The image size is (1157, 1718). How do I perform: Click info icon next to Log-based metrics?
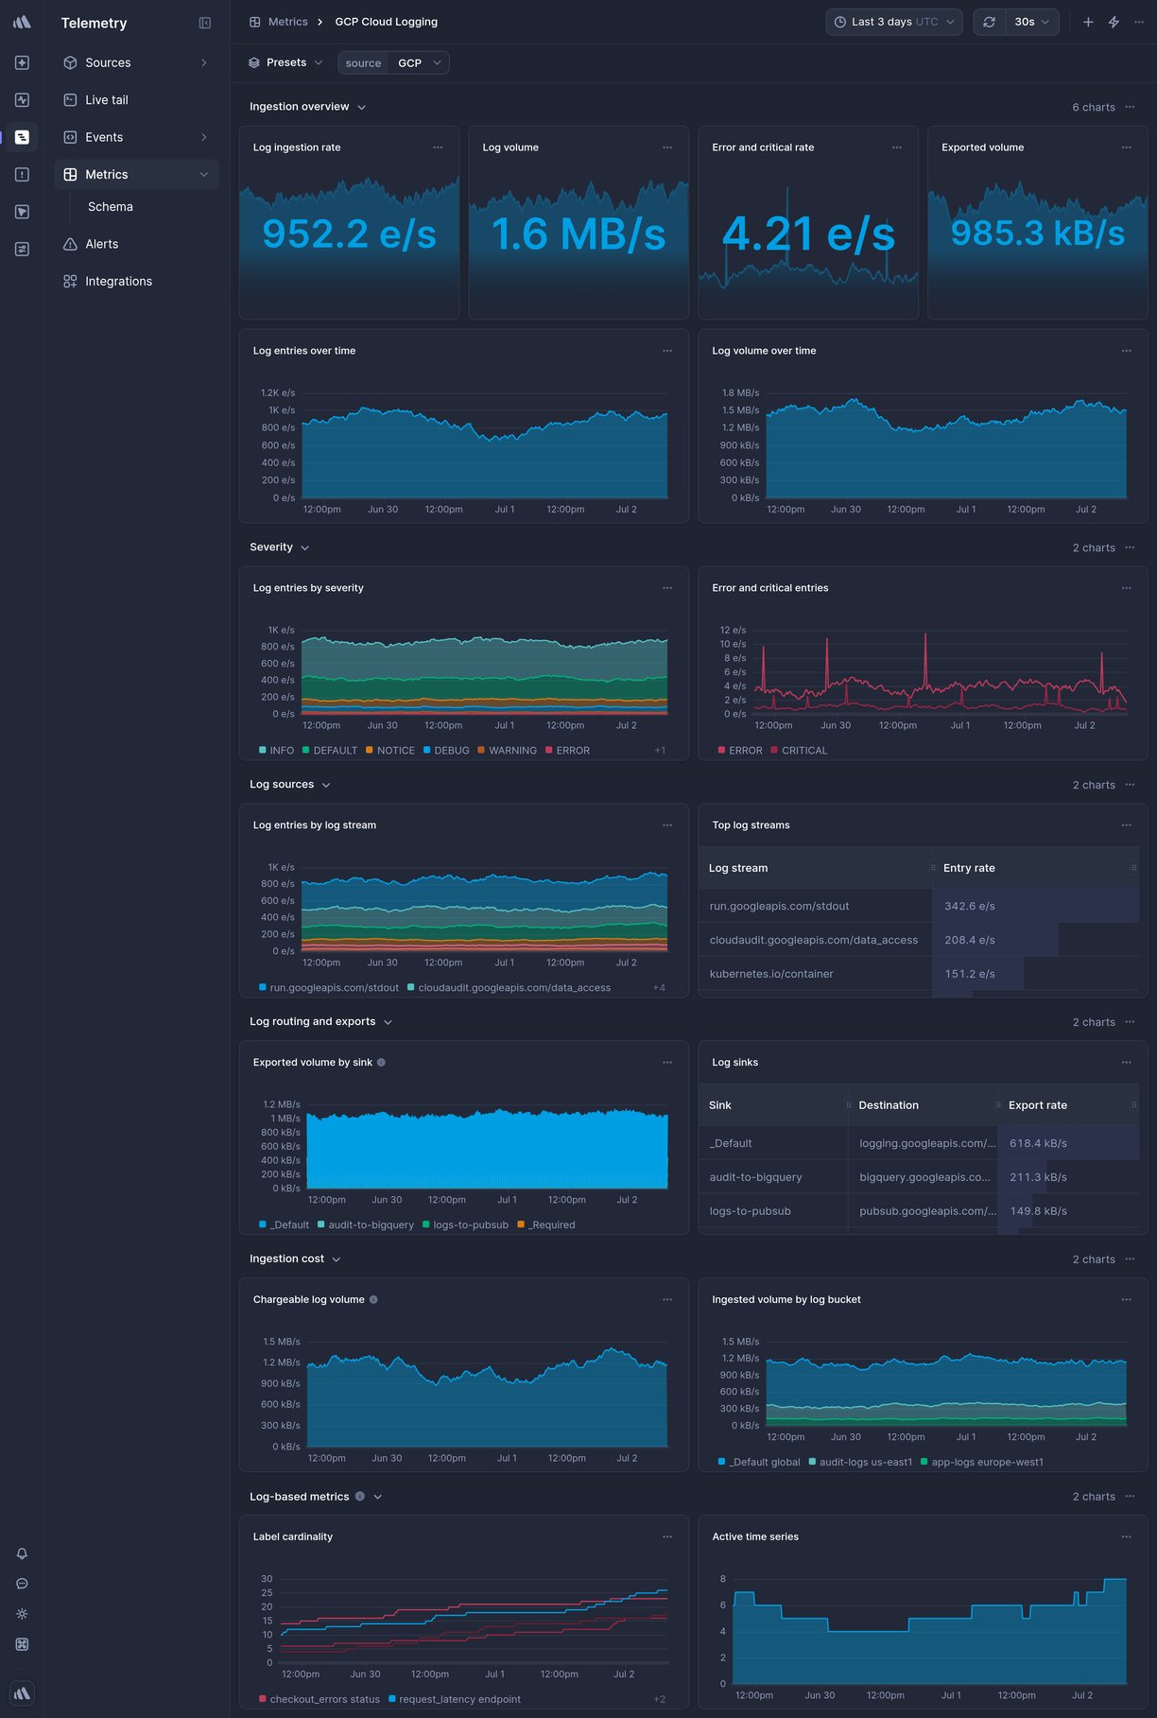pos(359,1497)
